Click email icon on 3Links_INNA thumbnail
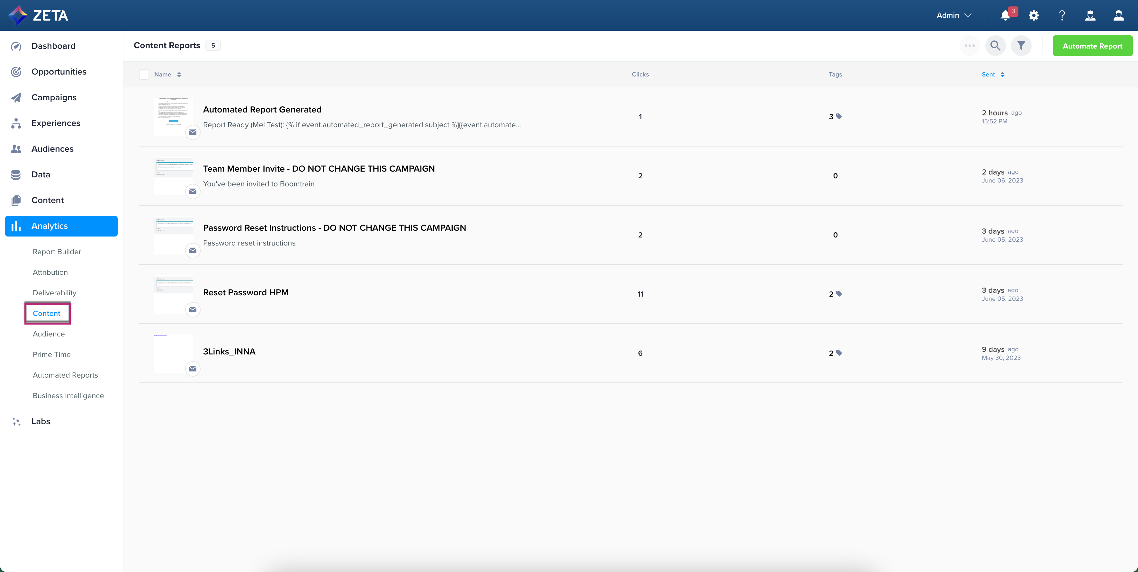Screen dimensions: 1138x572 tap(193, 368)
